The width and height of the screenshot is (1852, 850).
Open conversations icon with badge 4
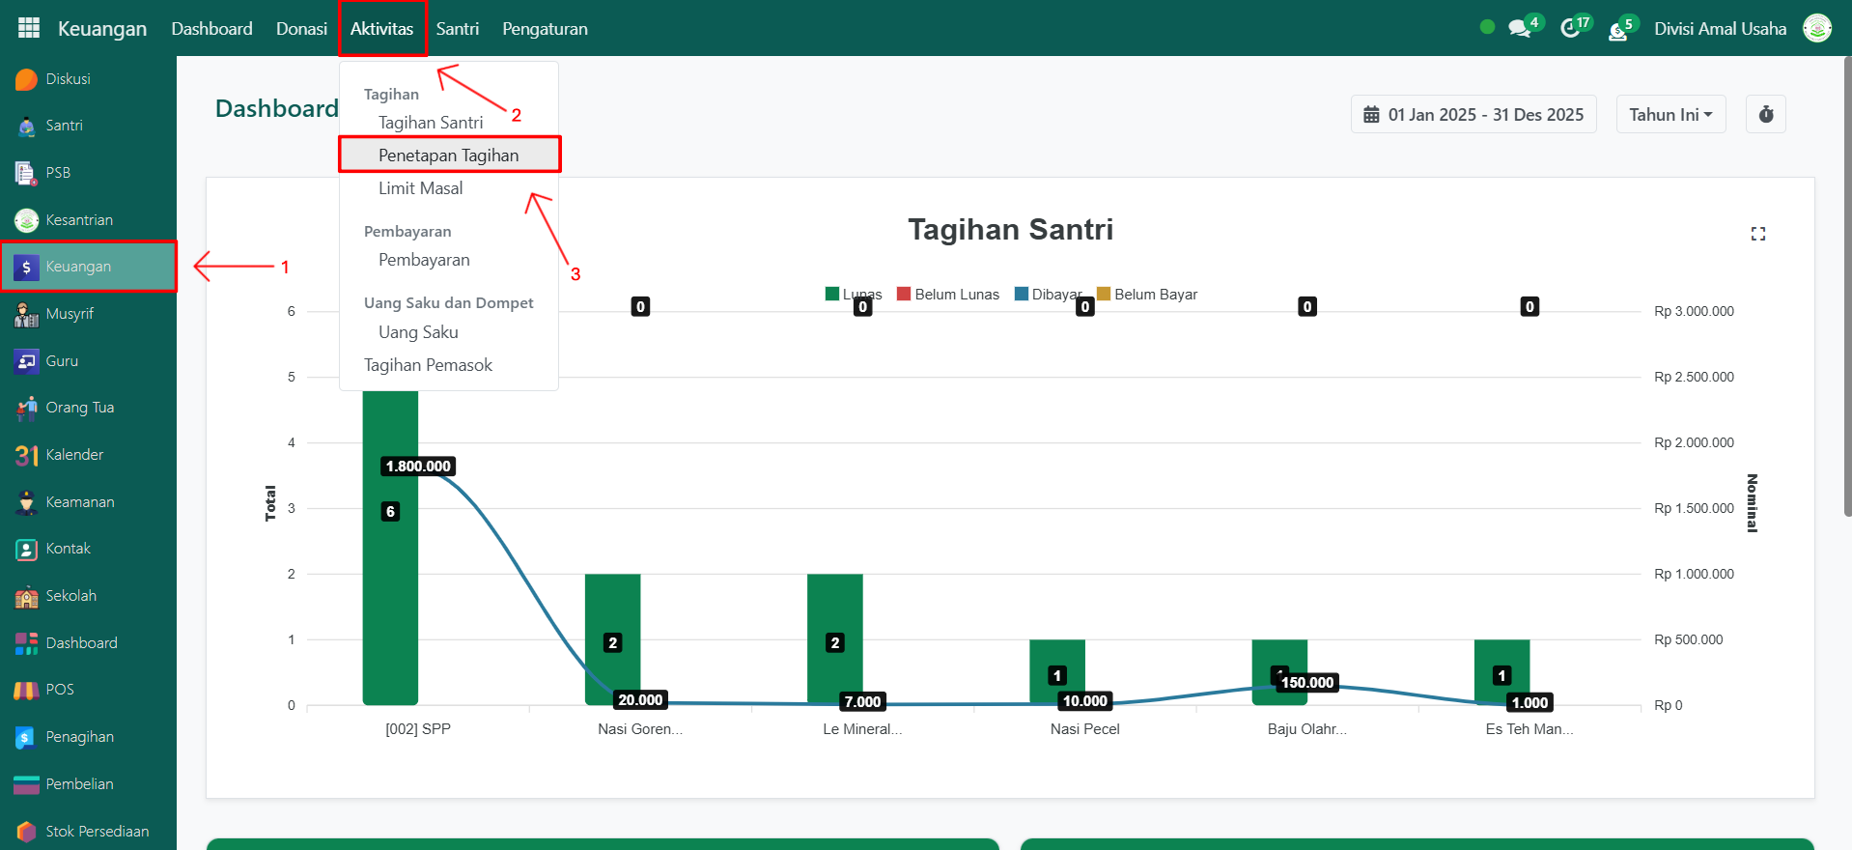pyautogui.click(x=1521, y=28)
